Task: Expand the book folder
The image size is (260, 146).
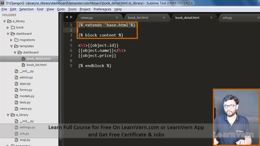Action: click(8, 28)
